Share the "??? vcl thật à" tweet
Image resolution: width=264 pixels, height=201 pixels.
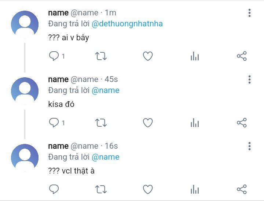click(242, 189)
